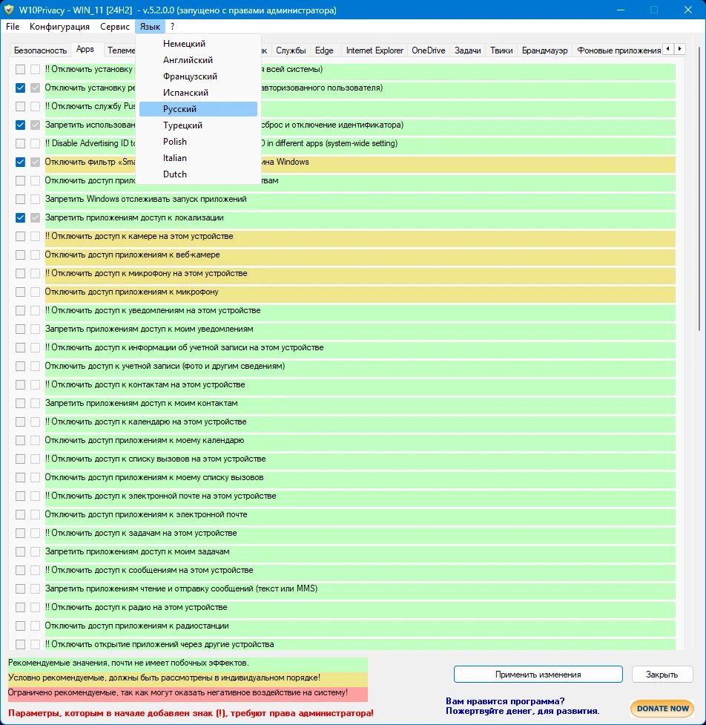Uncheck the first box for Запретить приложениям доступ к локализации
This screenshot has width=706, height=725.
pyautogui.click(x=20, y=217)
